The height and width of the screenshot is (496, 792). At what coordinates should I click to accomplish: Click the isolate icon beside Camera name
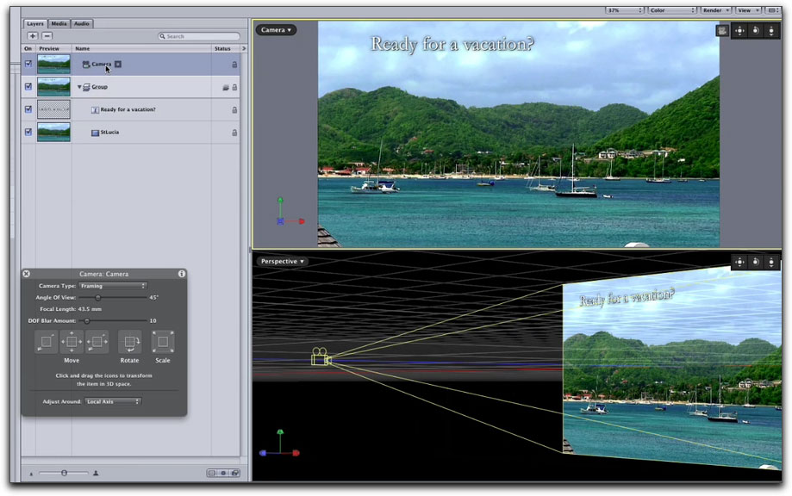point(118,65)
